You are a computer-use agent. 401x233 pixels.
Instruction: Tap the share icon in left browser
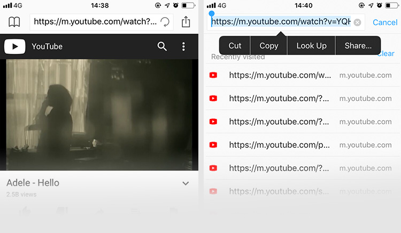tap(186, 22)
